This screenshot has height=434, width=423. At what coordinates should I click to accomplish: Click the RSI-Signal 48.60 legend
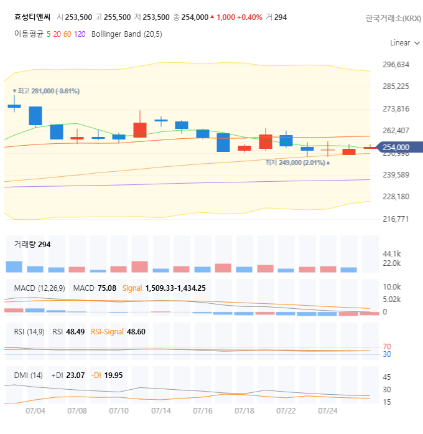(118, 332)
